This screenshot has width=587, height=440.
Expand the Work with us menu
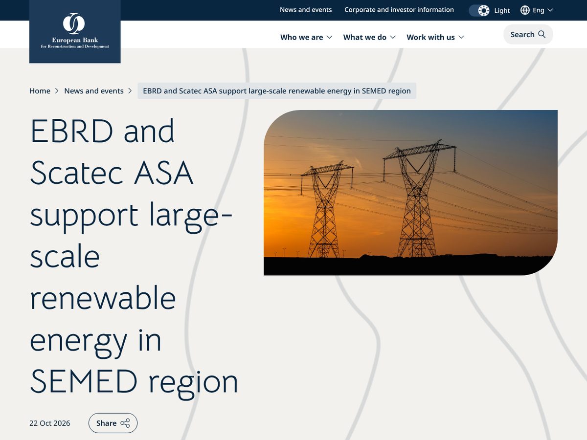click(435, 37)
